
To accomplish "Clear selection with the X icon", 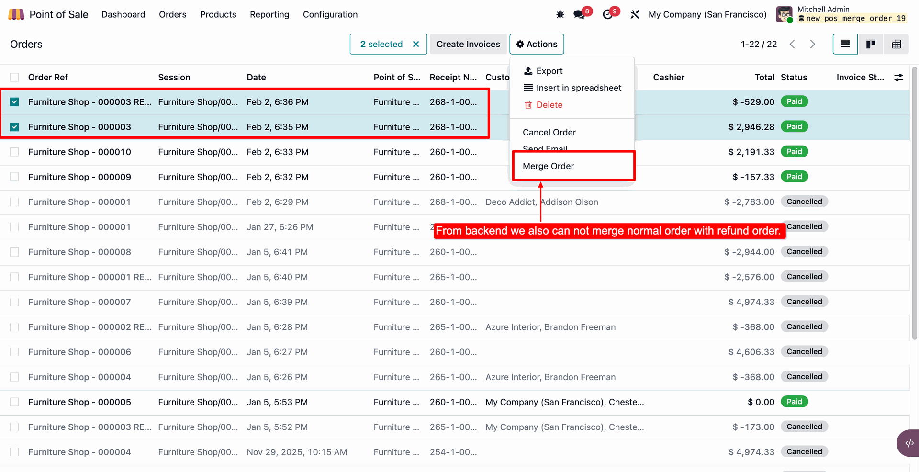I will coord(416,44).
